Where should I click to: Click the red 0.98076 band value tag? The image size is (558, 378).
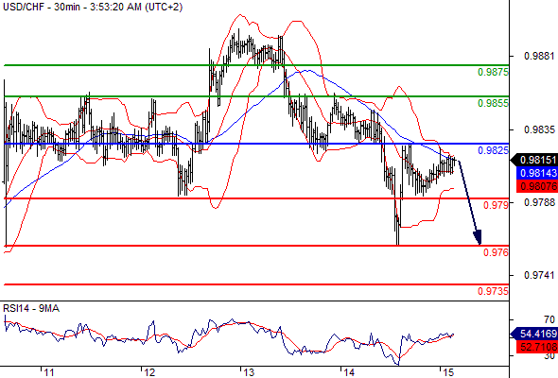pos(536,186)
